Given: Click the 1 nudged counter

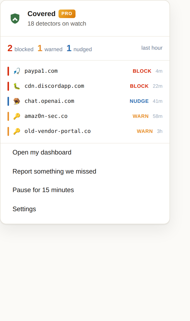Looking at the screenshot, I should 79,48.
